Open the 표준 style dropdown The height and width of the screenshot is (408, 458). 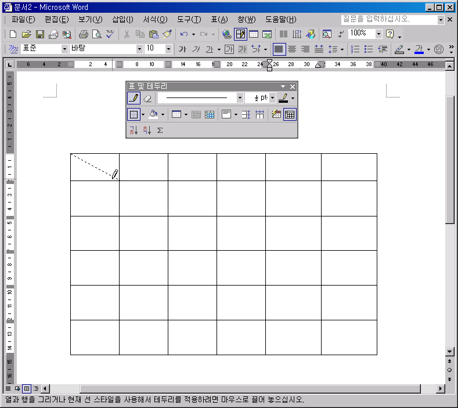[x=64, y=49]
